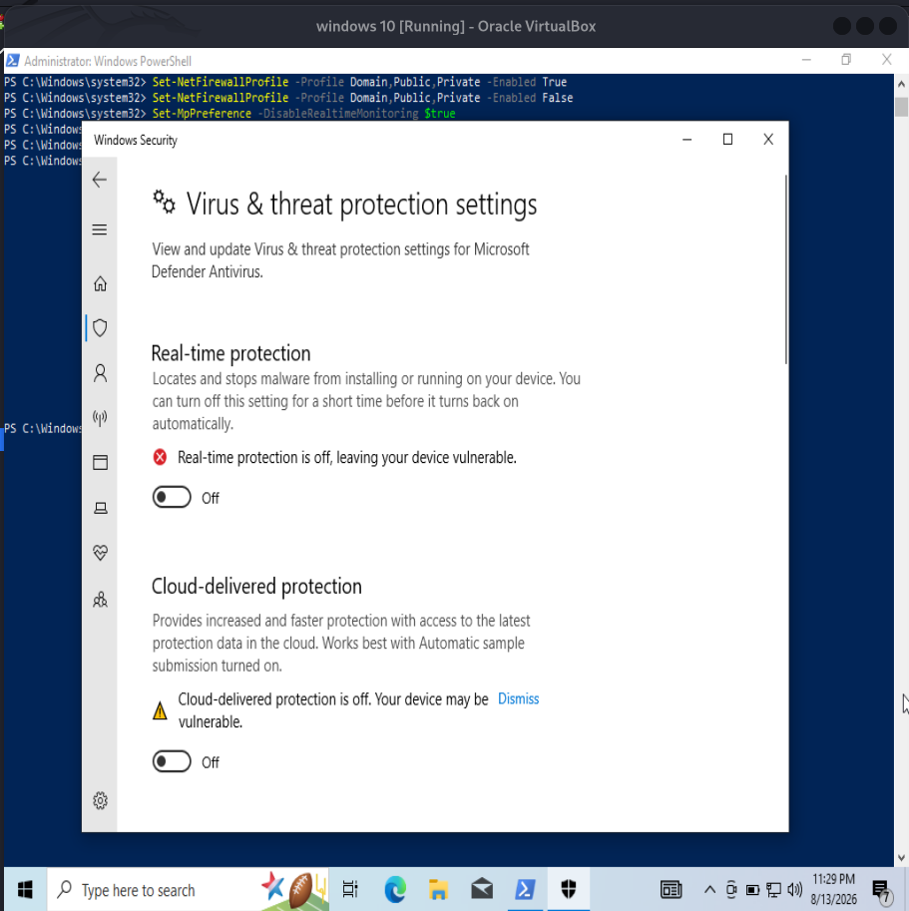Open File Explorer from the taskbar
The image size is (909, 911).
pos(438,889)
